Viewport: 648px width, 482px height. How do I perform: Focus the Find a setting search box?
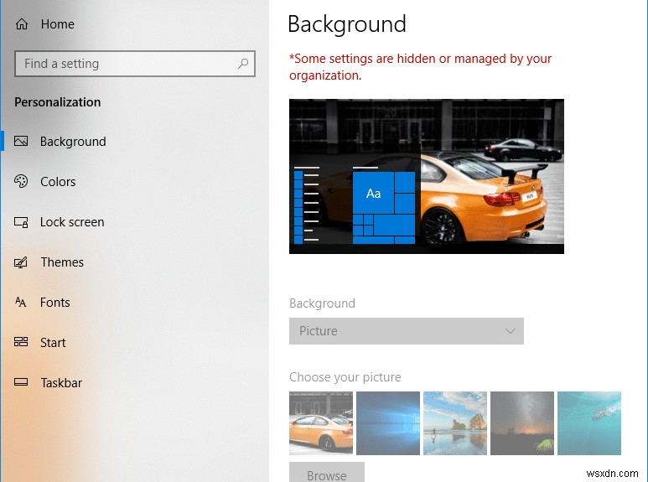click(135, 64)
